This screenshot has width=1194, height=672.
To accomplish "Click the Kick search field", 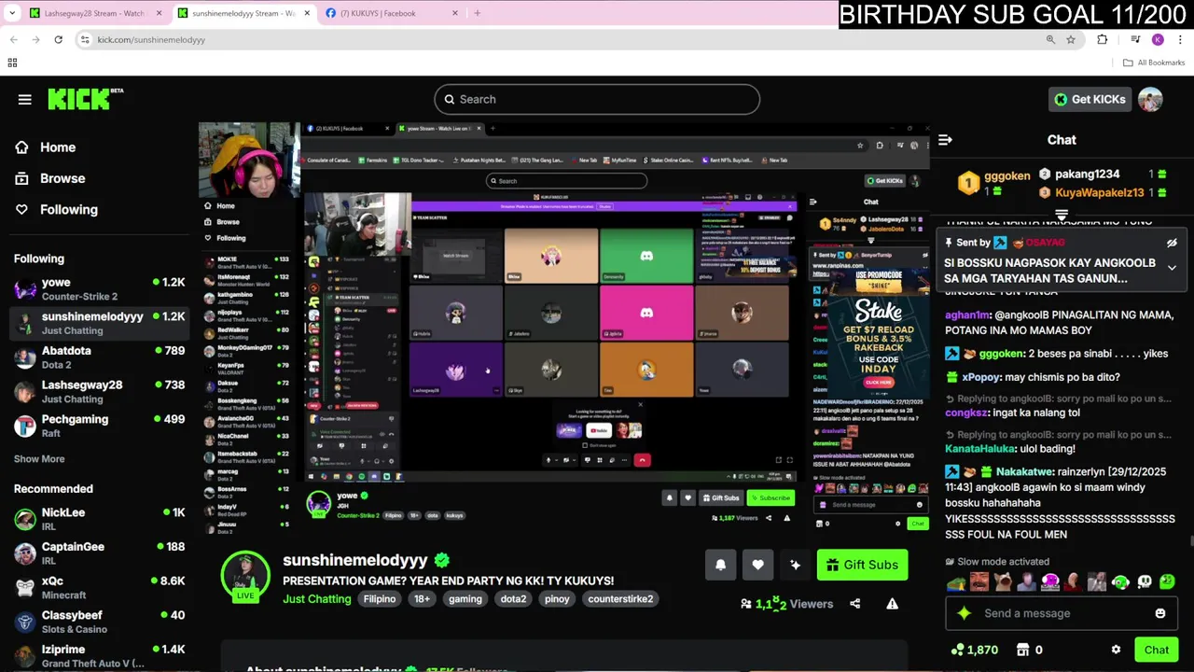I will click(597, 99).
